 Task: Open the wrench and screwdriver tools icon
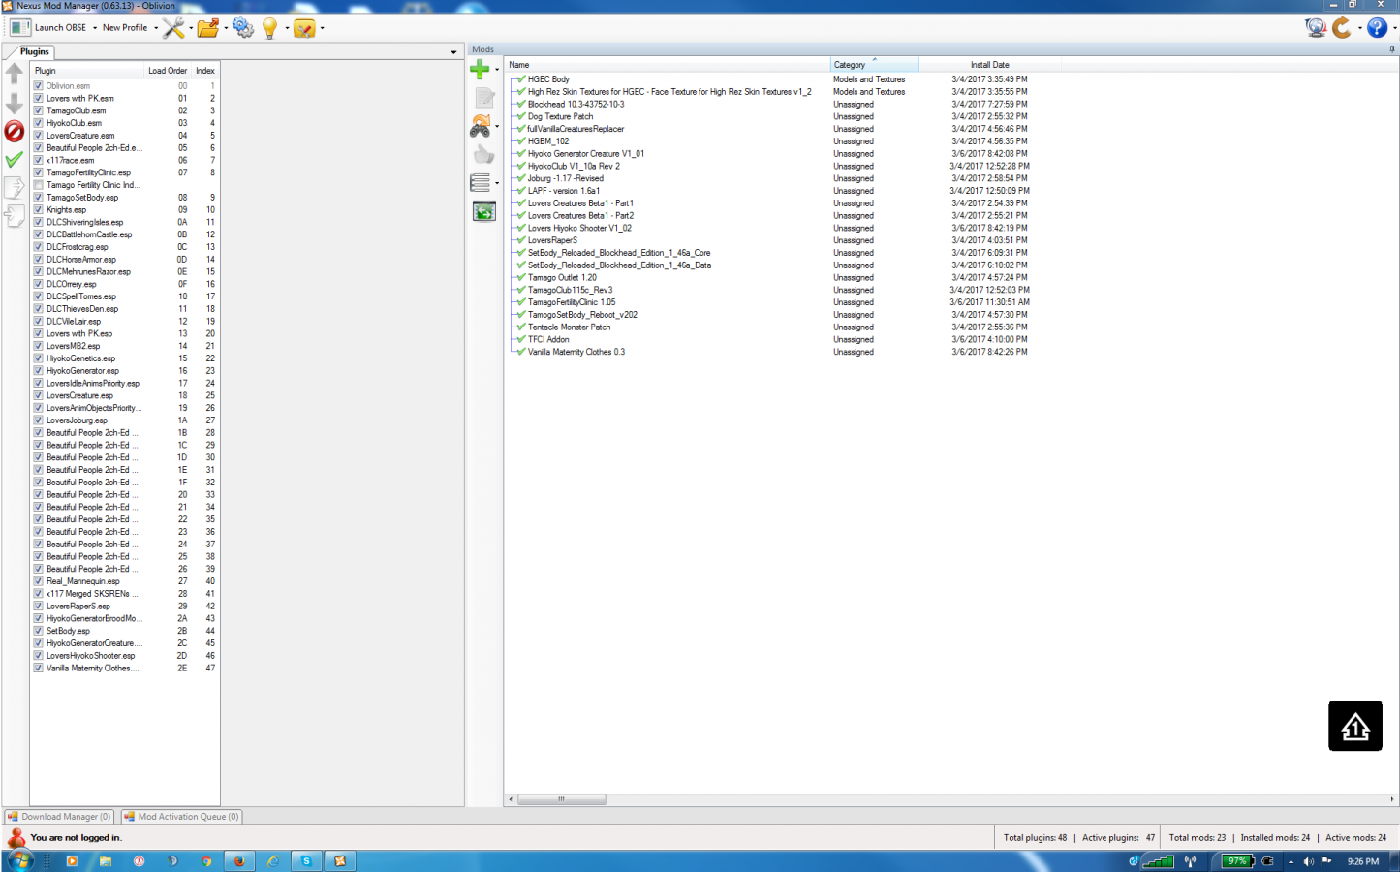[x=173, y=27]
